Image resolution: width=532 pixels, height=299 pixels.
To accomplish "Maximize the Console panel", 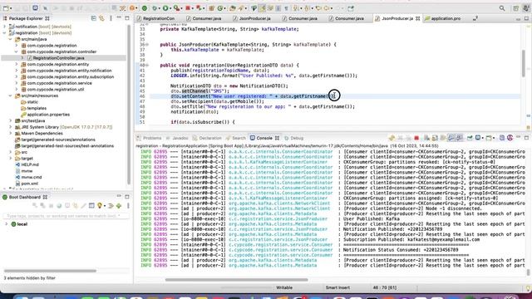I will (526, 138).
